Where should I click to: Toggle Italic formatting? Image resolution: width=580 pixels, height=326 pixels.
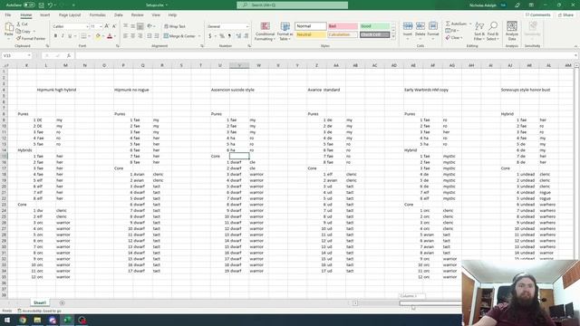[63, 36]
